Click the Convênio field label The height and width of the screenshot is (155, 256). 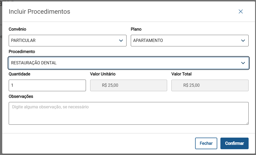click(x=17, y=29)
